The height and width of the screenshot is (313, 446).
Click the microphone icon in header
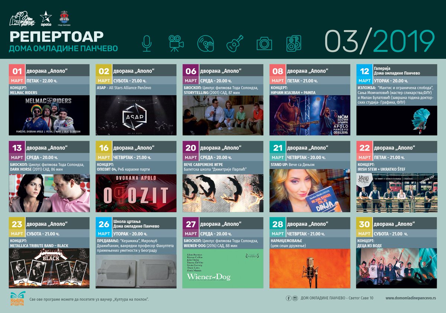(x=147, y=43)
